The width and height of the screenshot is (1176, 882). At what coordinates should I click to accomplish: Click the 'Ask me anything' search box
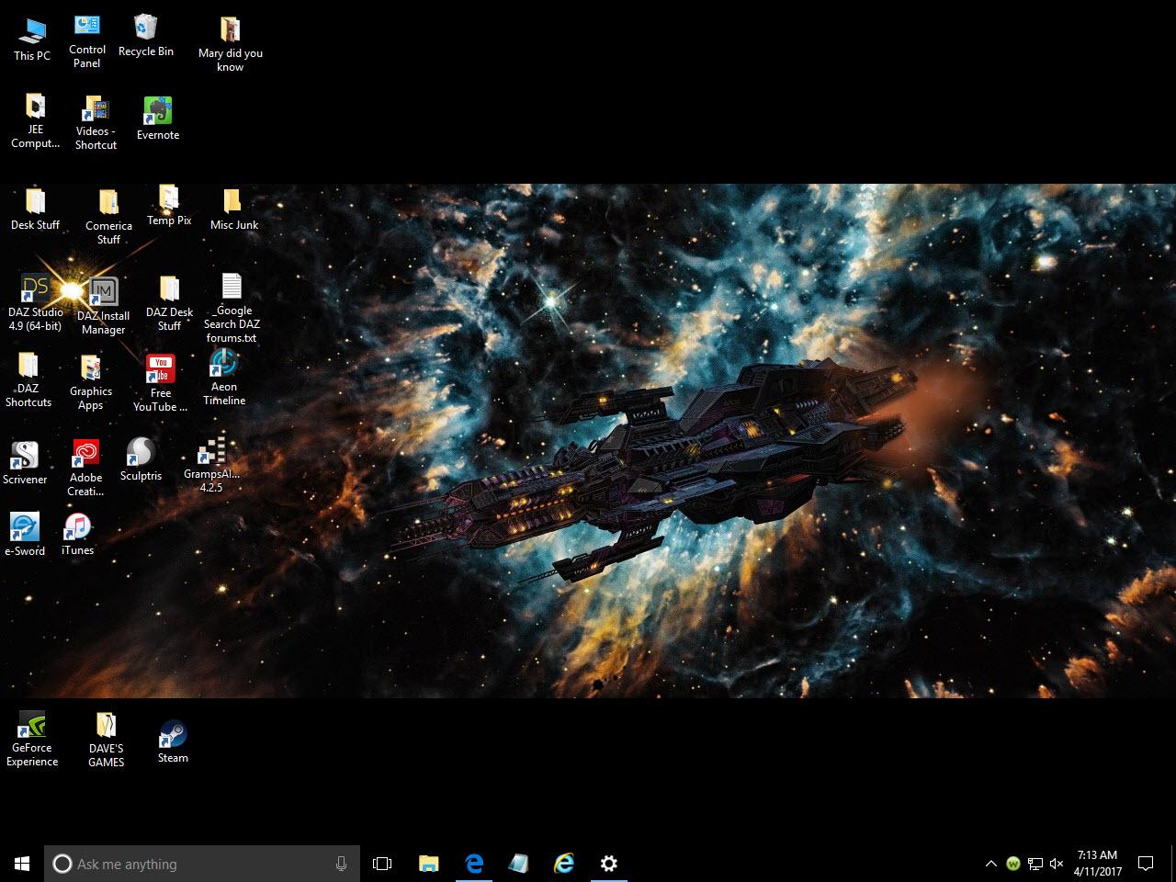click(x=202, y=864)
